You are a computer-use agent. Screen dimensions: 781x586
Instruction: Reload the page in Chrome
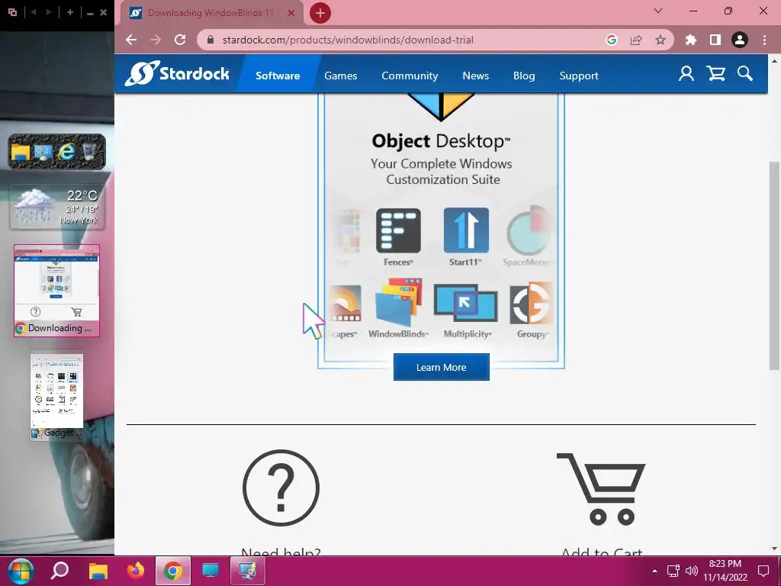point(180,40)
